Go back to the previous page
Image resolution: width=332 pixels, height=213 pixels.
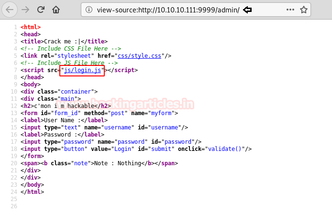(x=10, y=10)
